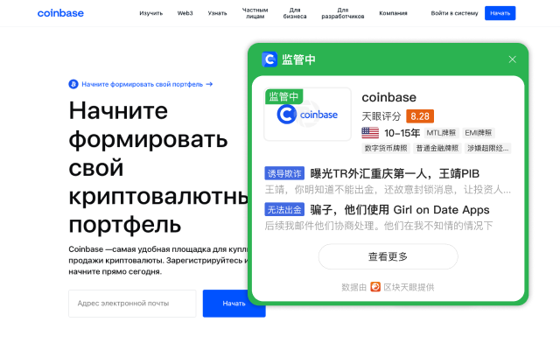This screenshot has width=560, height=350.
Task: Click the 监管中 badge on logo card
Action: click(283, 96)
